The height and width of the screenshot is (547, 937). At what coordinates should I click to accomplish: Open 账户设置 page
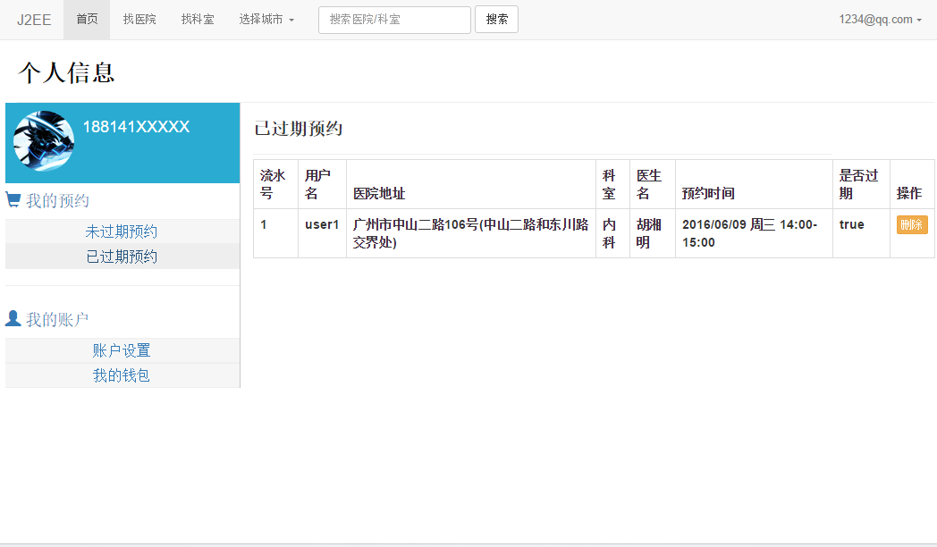tap(122, 350)
